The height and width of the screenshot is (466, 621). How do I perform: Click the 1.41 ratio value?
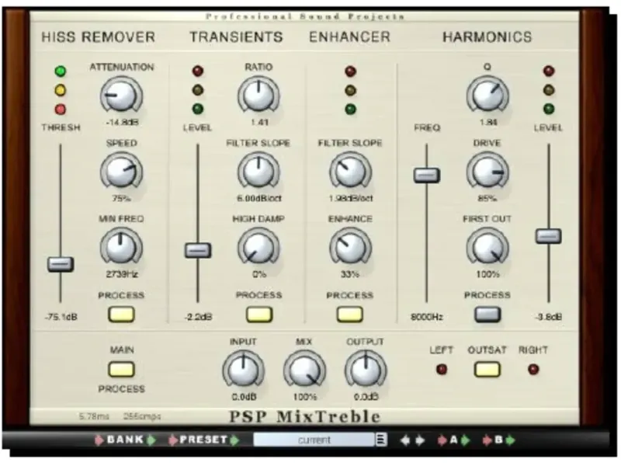tap(259, 122)
